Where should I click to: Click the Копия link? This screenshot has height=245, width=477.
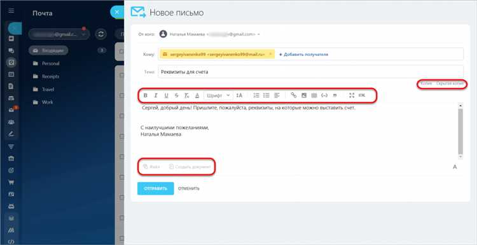pyautogui.click(x=426, y=83)
